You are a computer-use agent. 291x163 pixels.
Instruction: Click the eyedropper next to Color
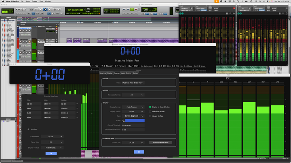click(123, 121)
